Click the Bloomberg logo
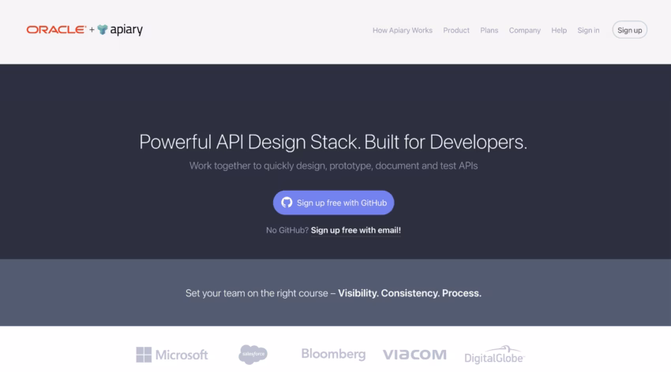Screen dimensions: 671x372 click(x=332, y=355)
